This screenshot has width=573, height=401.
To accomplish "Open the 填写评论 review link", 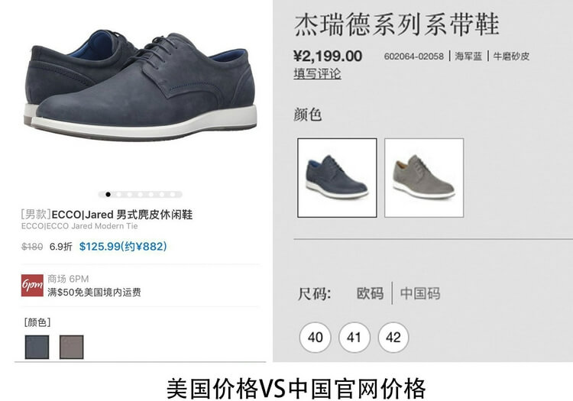I will pyautogui.click(x=317, y=74).
